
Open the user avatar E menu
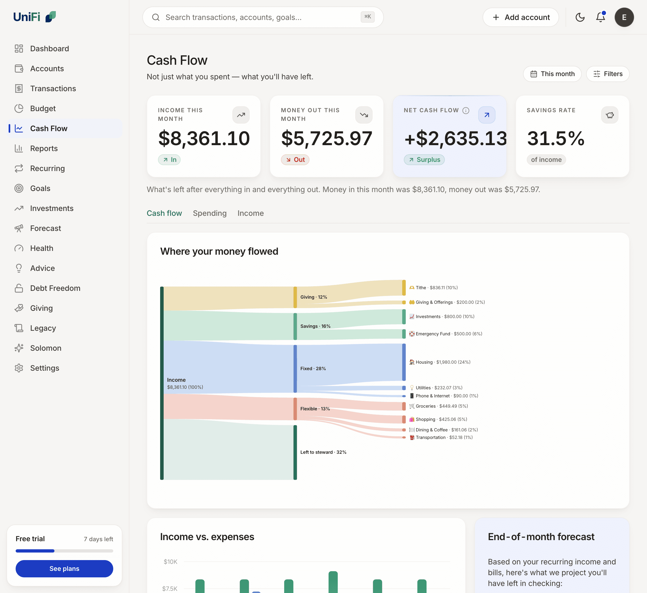click(x=624, y=17)
